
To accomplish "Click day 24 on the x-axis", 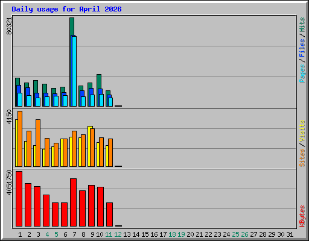I will [x=226, y=234].
